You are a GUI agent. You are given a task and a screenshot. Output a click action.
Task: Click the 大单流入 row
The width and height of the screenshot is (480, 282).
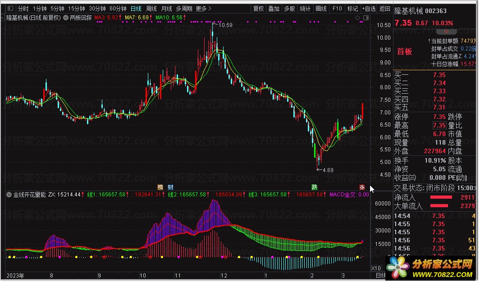435,206
